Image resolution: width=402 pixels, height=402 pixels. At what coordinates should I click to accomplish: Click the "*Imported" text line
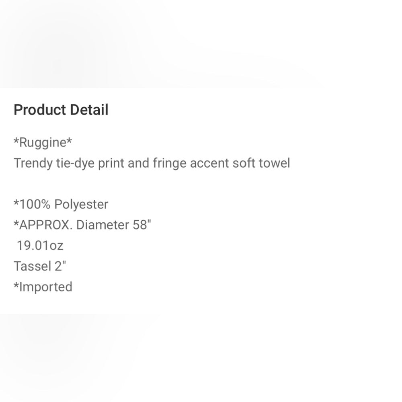click(43, 287)
